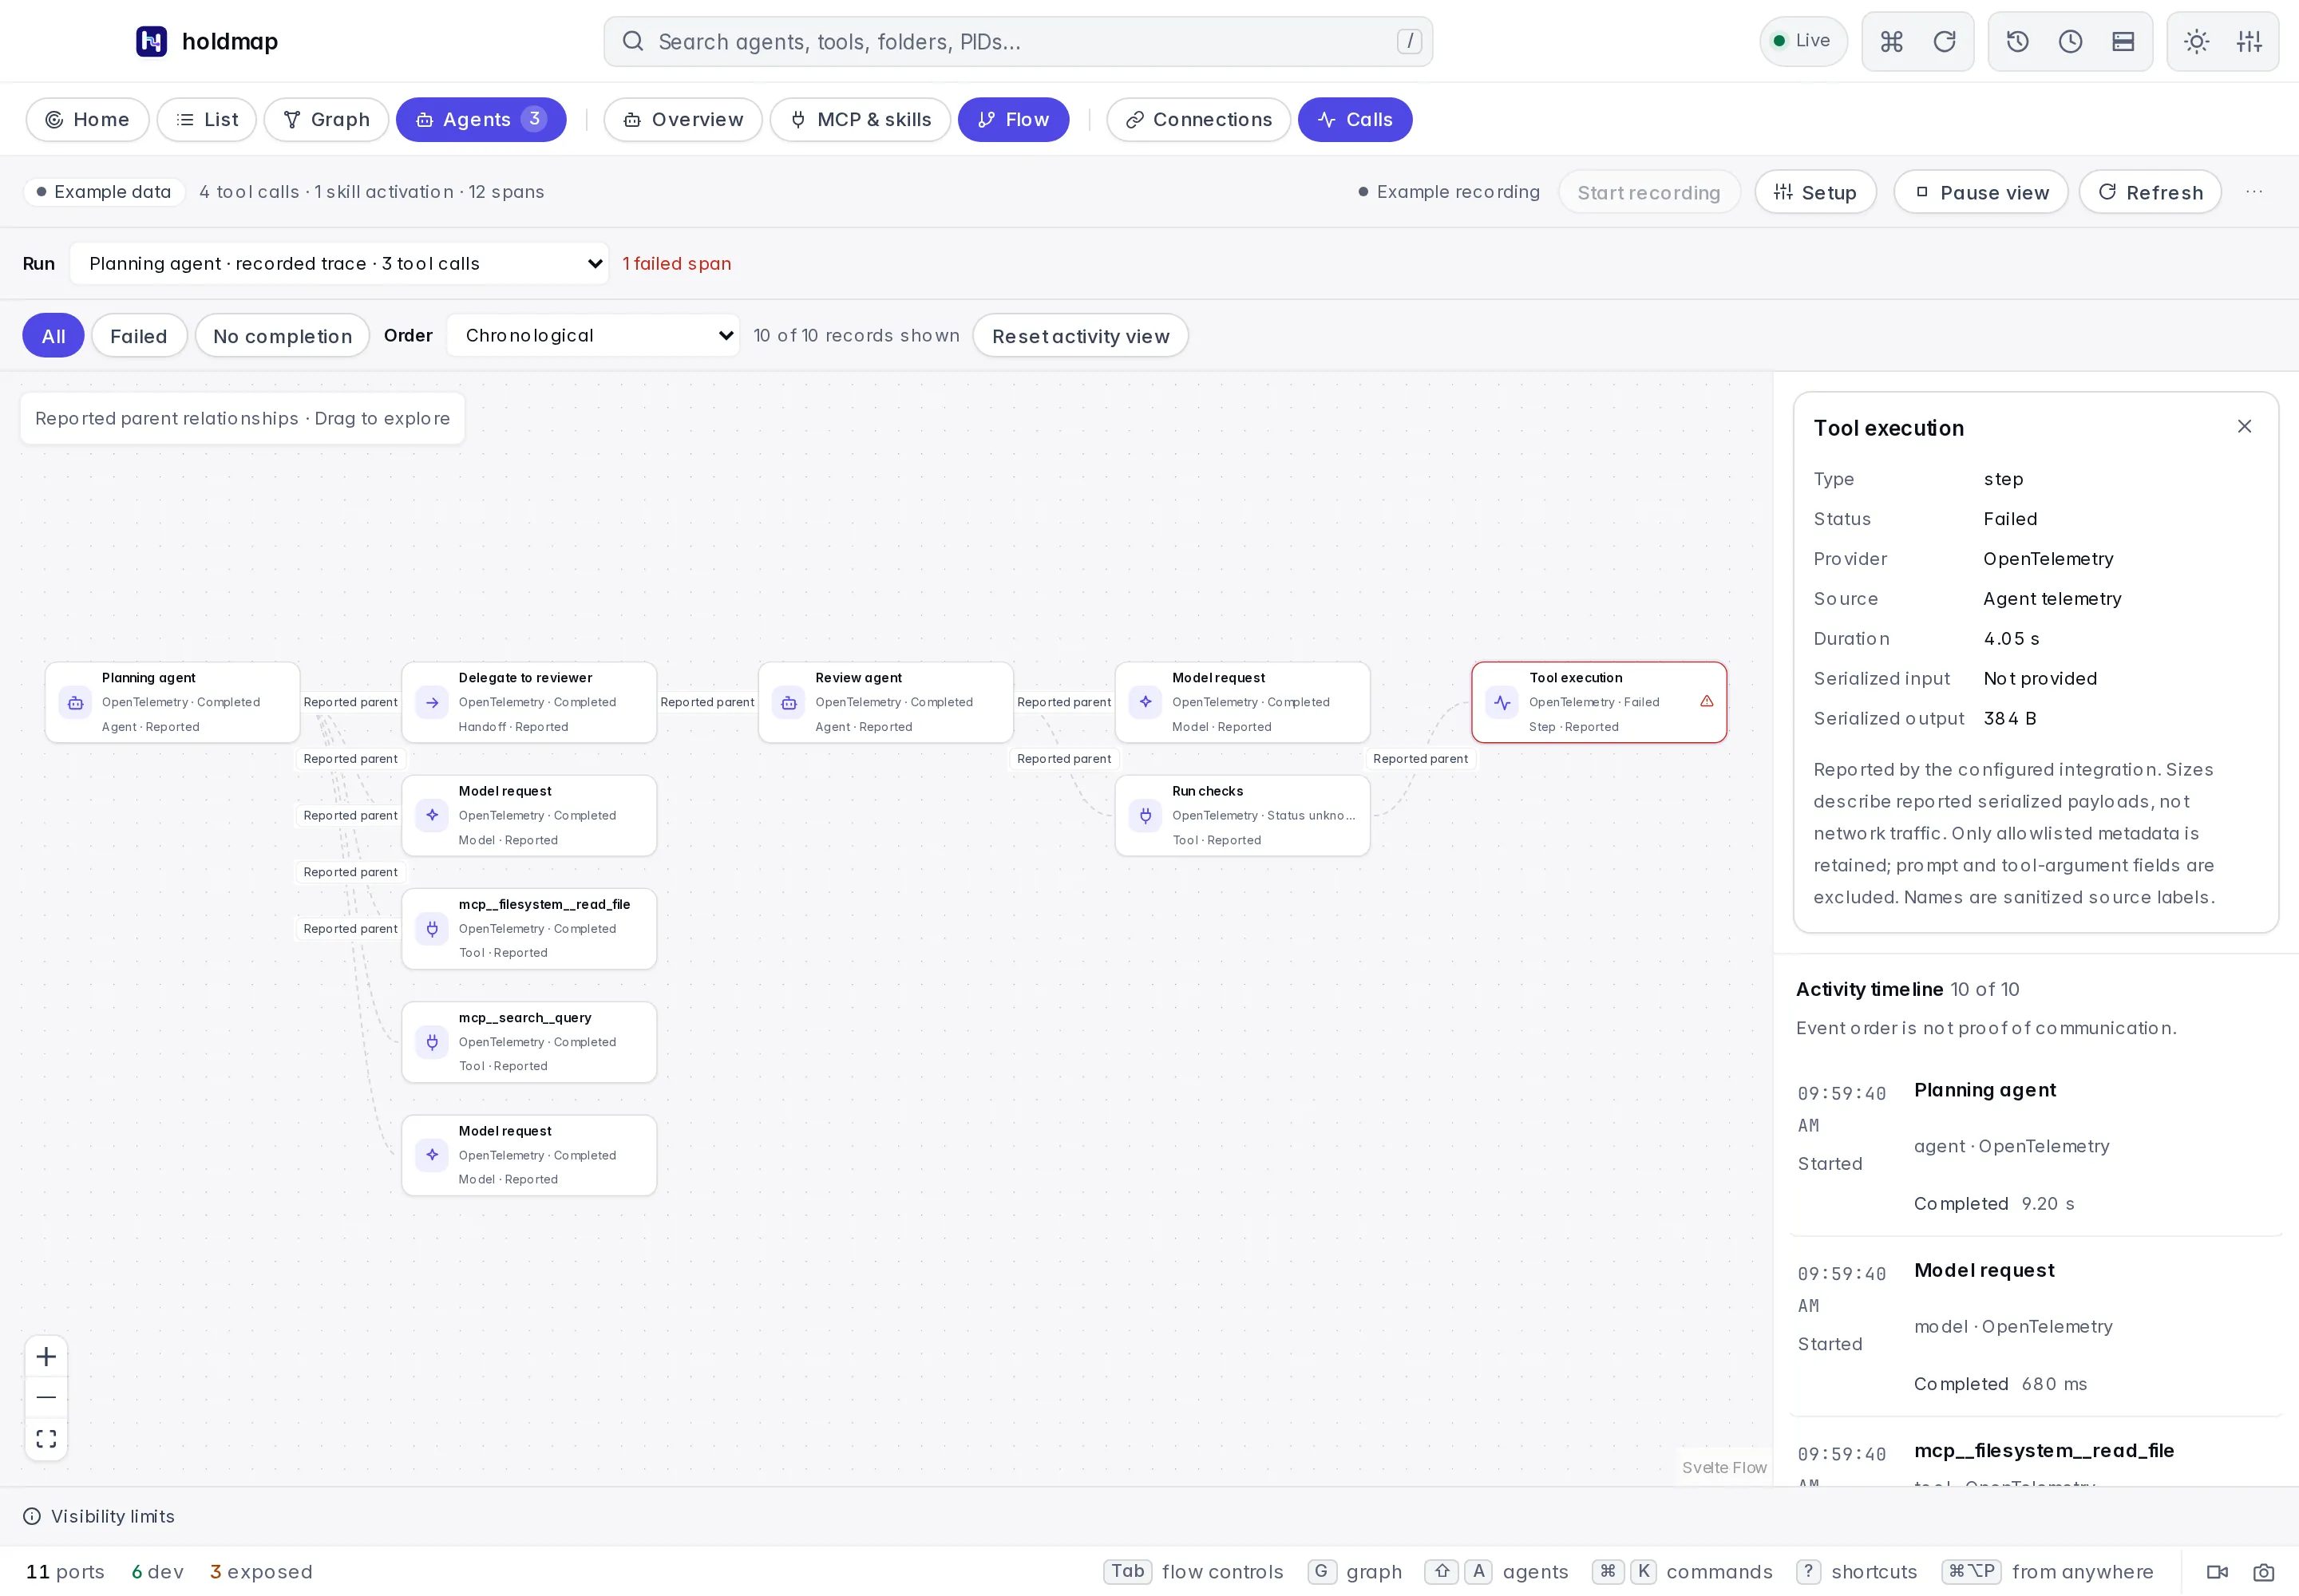The width and height of the screenshot is (2299, 1596).
Task: Click the screenshot camera icon in status bar
Action: pos(2263,1572)
